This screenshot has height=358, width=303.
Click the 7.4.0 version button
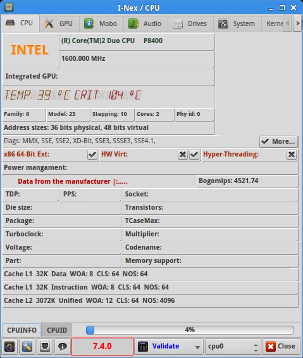pyautogui.click(x=102, y=347)
